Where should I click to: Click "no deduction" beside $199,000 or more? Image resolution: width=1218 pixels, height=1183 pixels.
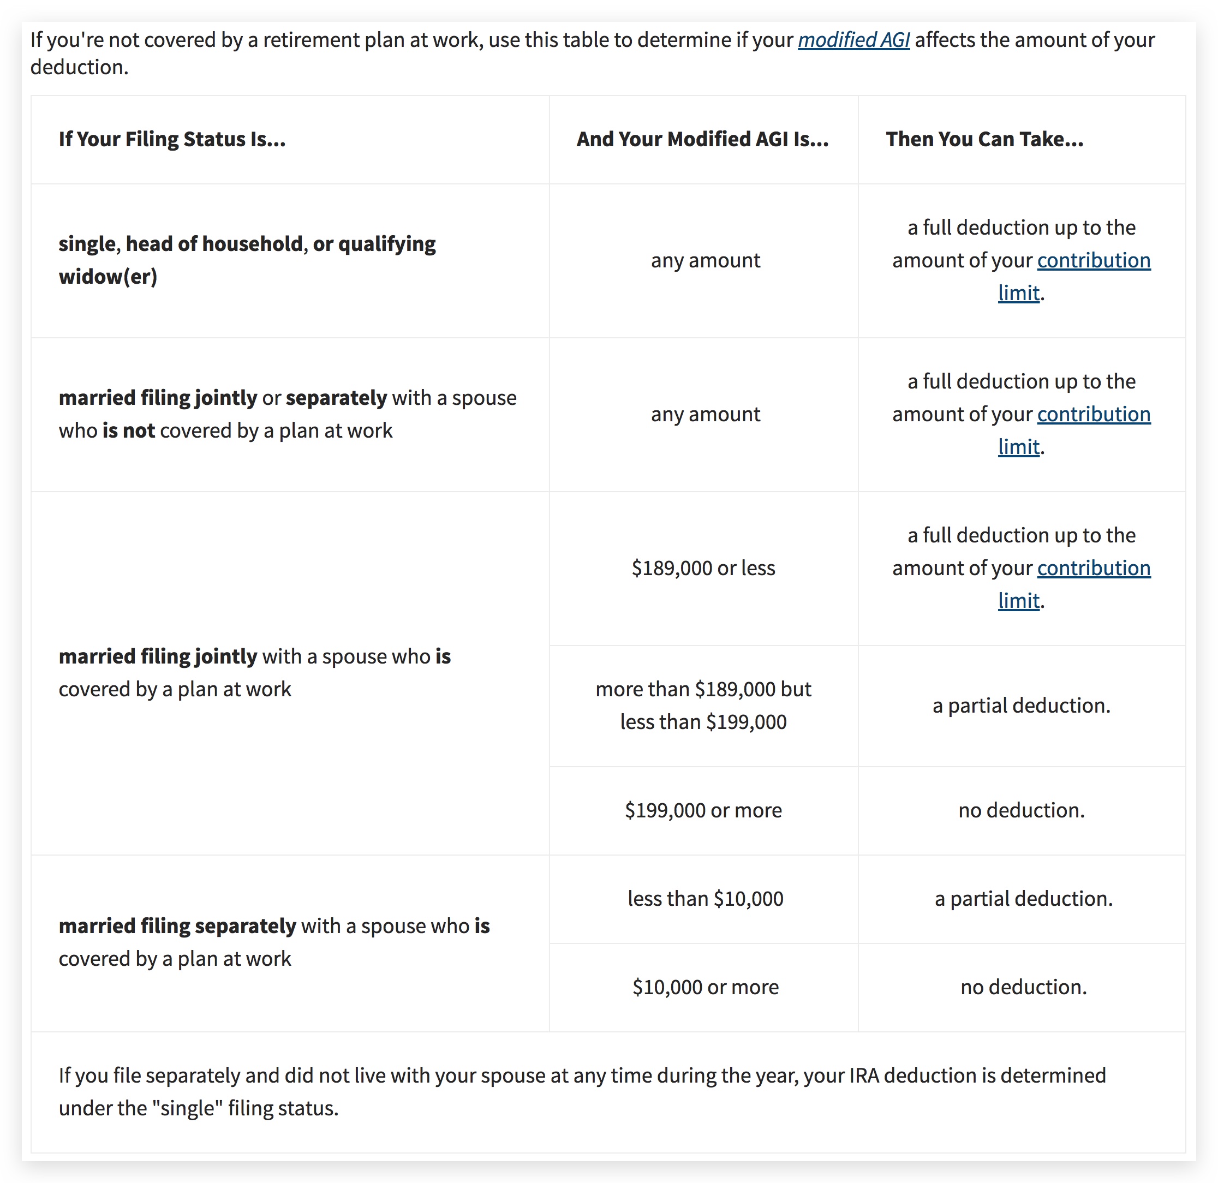(1021, 810)
